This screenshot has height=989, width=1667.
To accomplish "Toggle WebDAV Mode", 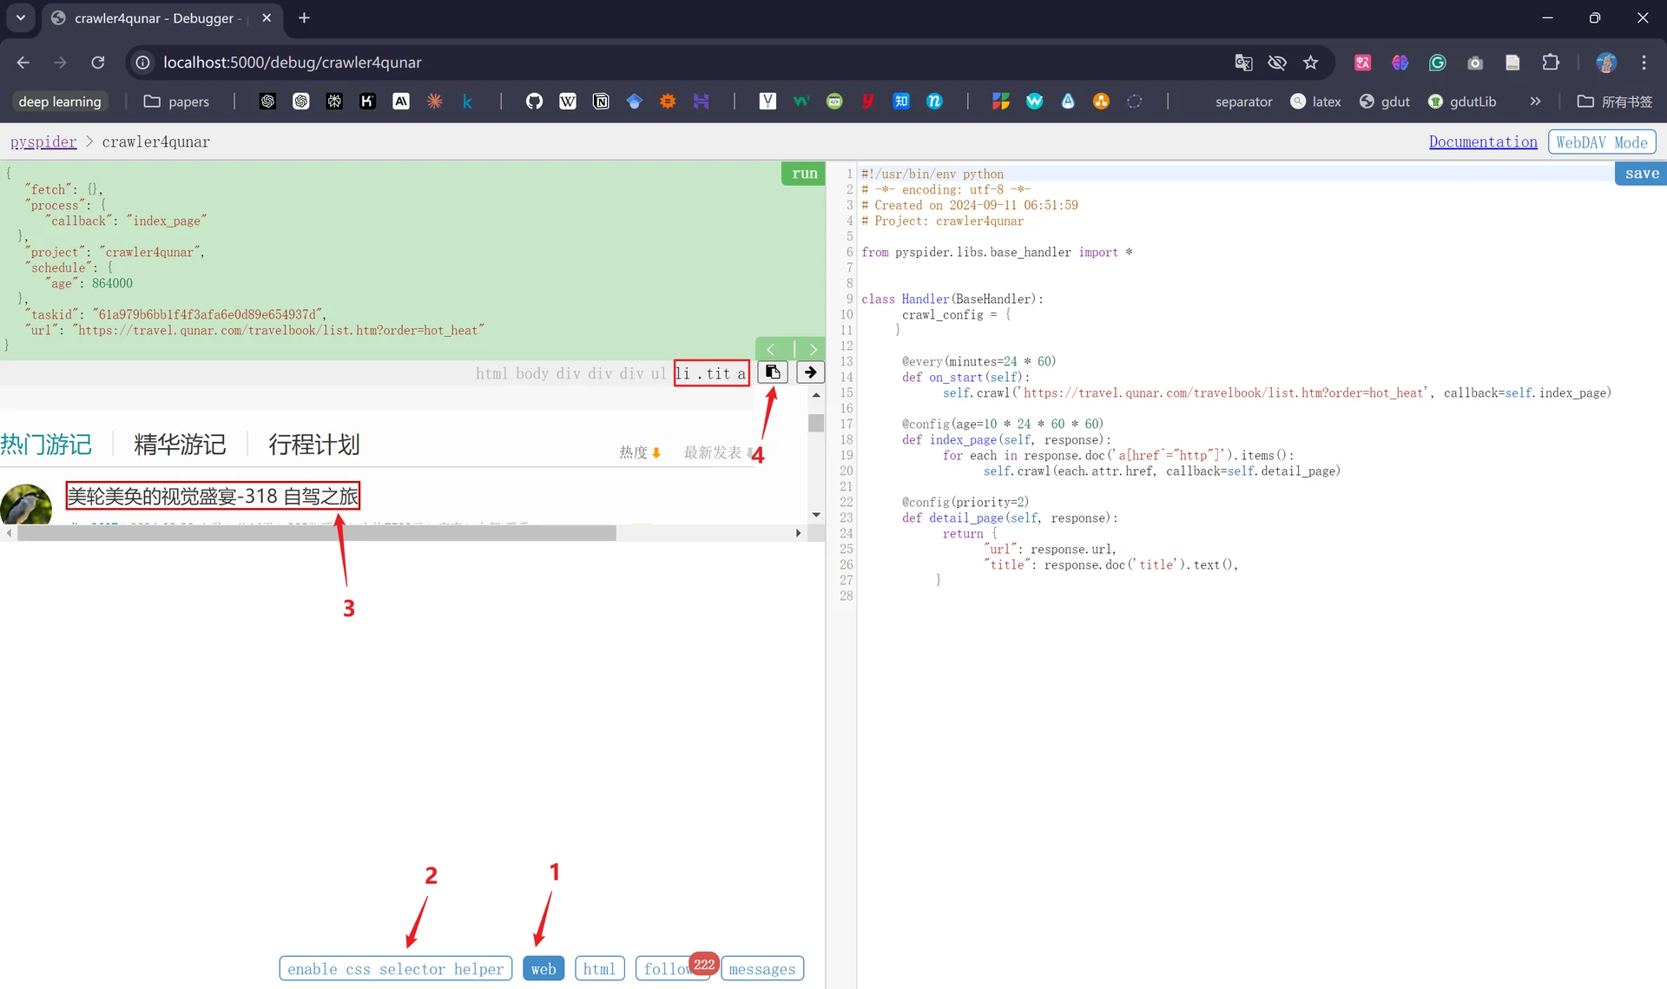I will (x=1602, y=142).
